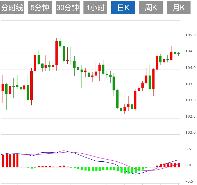This screenshot has height=185, width=197.
Task: Switch to the 周K weekly chart
Action: pos(151,8)
